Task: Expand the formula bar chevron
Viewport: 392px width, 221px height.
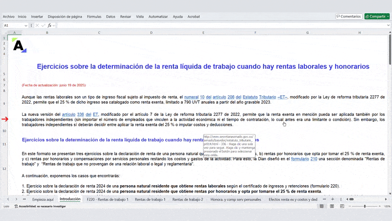Action: (387, 25)
